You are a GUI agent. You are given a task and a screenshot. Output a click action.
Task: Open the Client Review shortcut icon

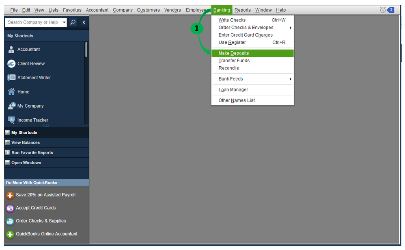11,63
